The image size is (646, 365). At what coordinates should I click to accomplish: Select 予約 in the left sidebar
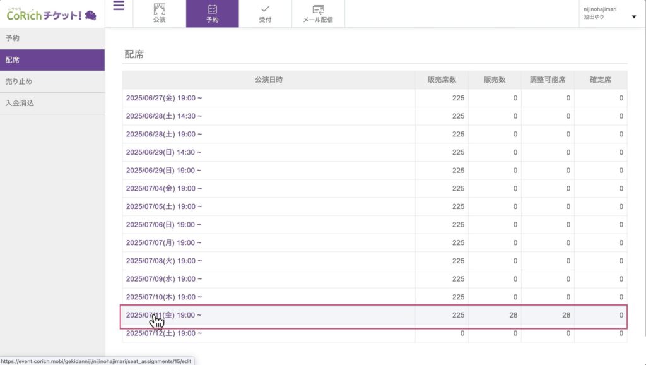(13, 38)
